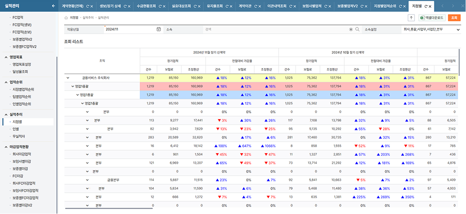
Task: Click the upward arrow button beside 엑셀다운로드
Action: click(x=411, y=18)
